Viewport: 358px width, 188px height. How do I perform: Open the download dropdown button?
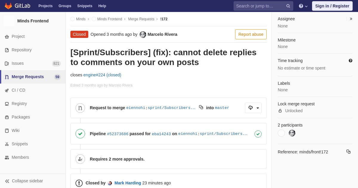253,108
